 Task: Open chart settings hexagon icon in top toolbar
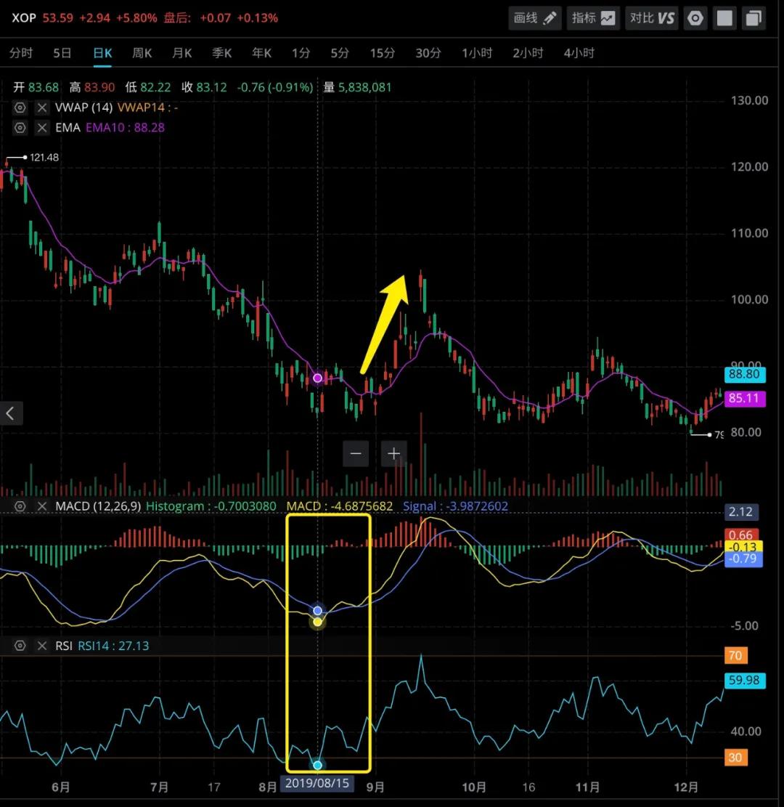(695, 18)
